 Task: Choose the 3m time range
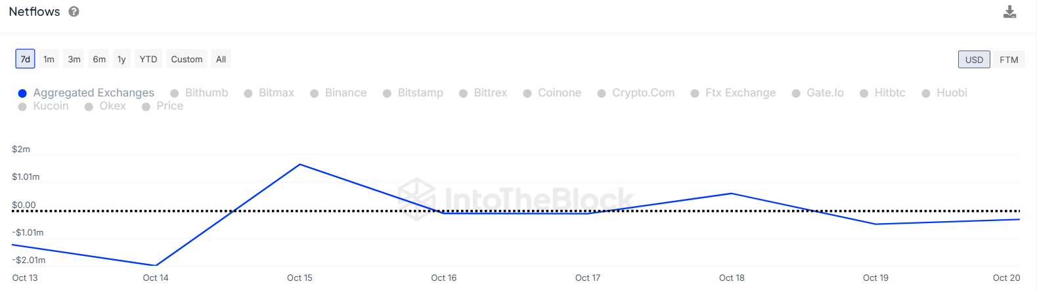[x=74, y=59]
